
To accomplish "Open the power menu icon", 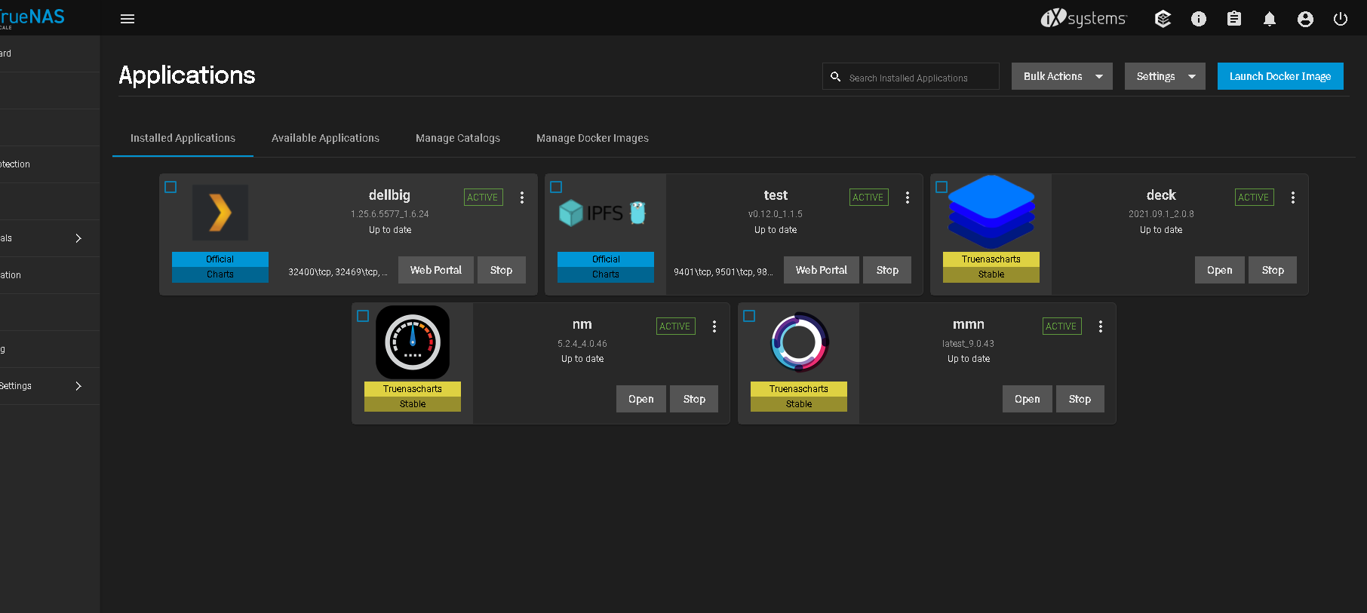I will 1341,19.
